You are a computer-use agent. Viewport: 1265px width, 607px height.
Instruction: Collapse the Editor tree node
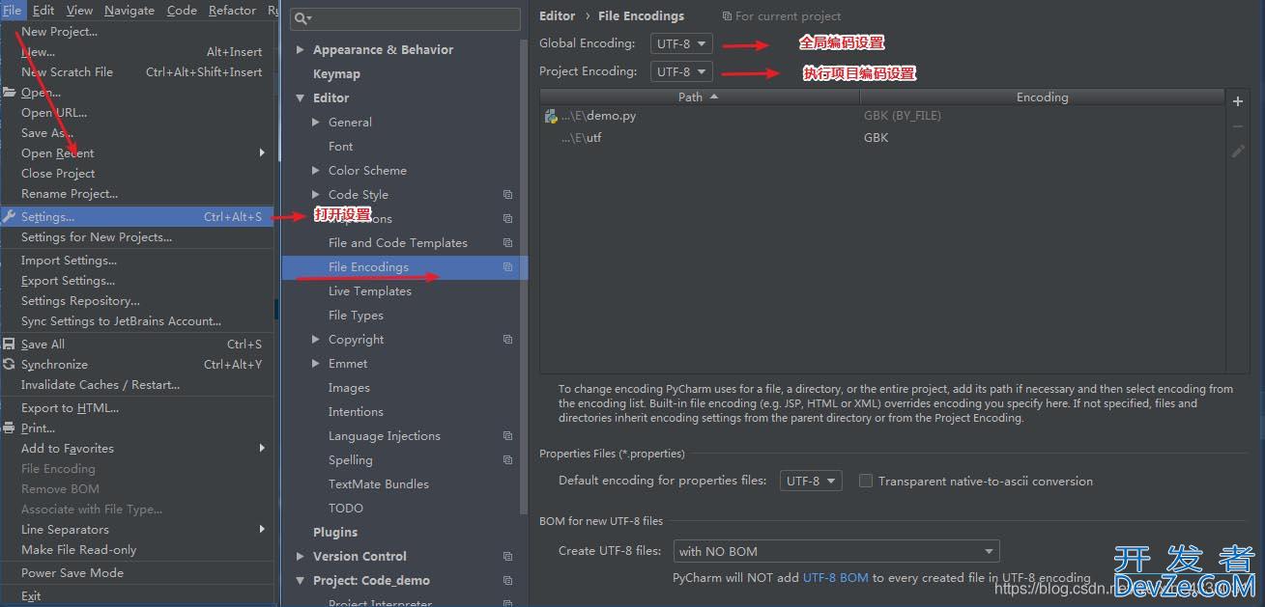point(301,98)
